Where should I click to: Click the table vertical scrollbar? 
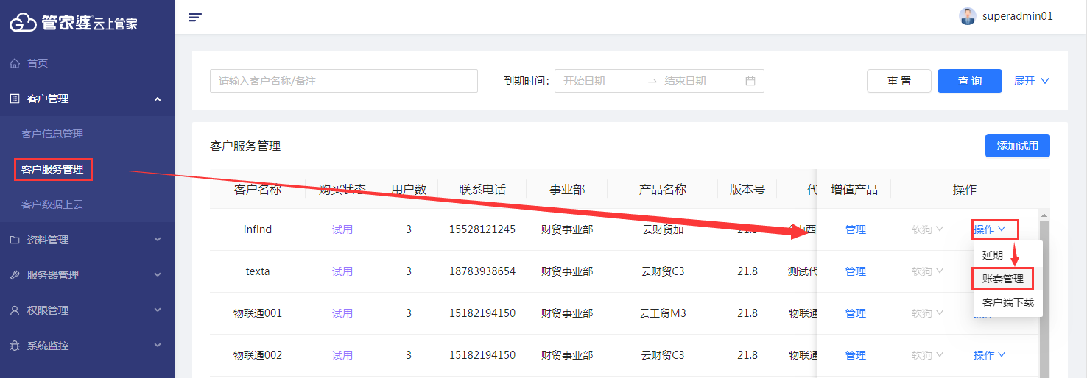pyautogui.click(x=1044, y=294)
